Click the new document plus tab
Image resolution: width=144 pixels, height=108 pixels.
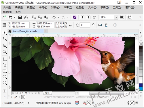point(46,31)
